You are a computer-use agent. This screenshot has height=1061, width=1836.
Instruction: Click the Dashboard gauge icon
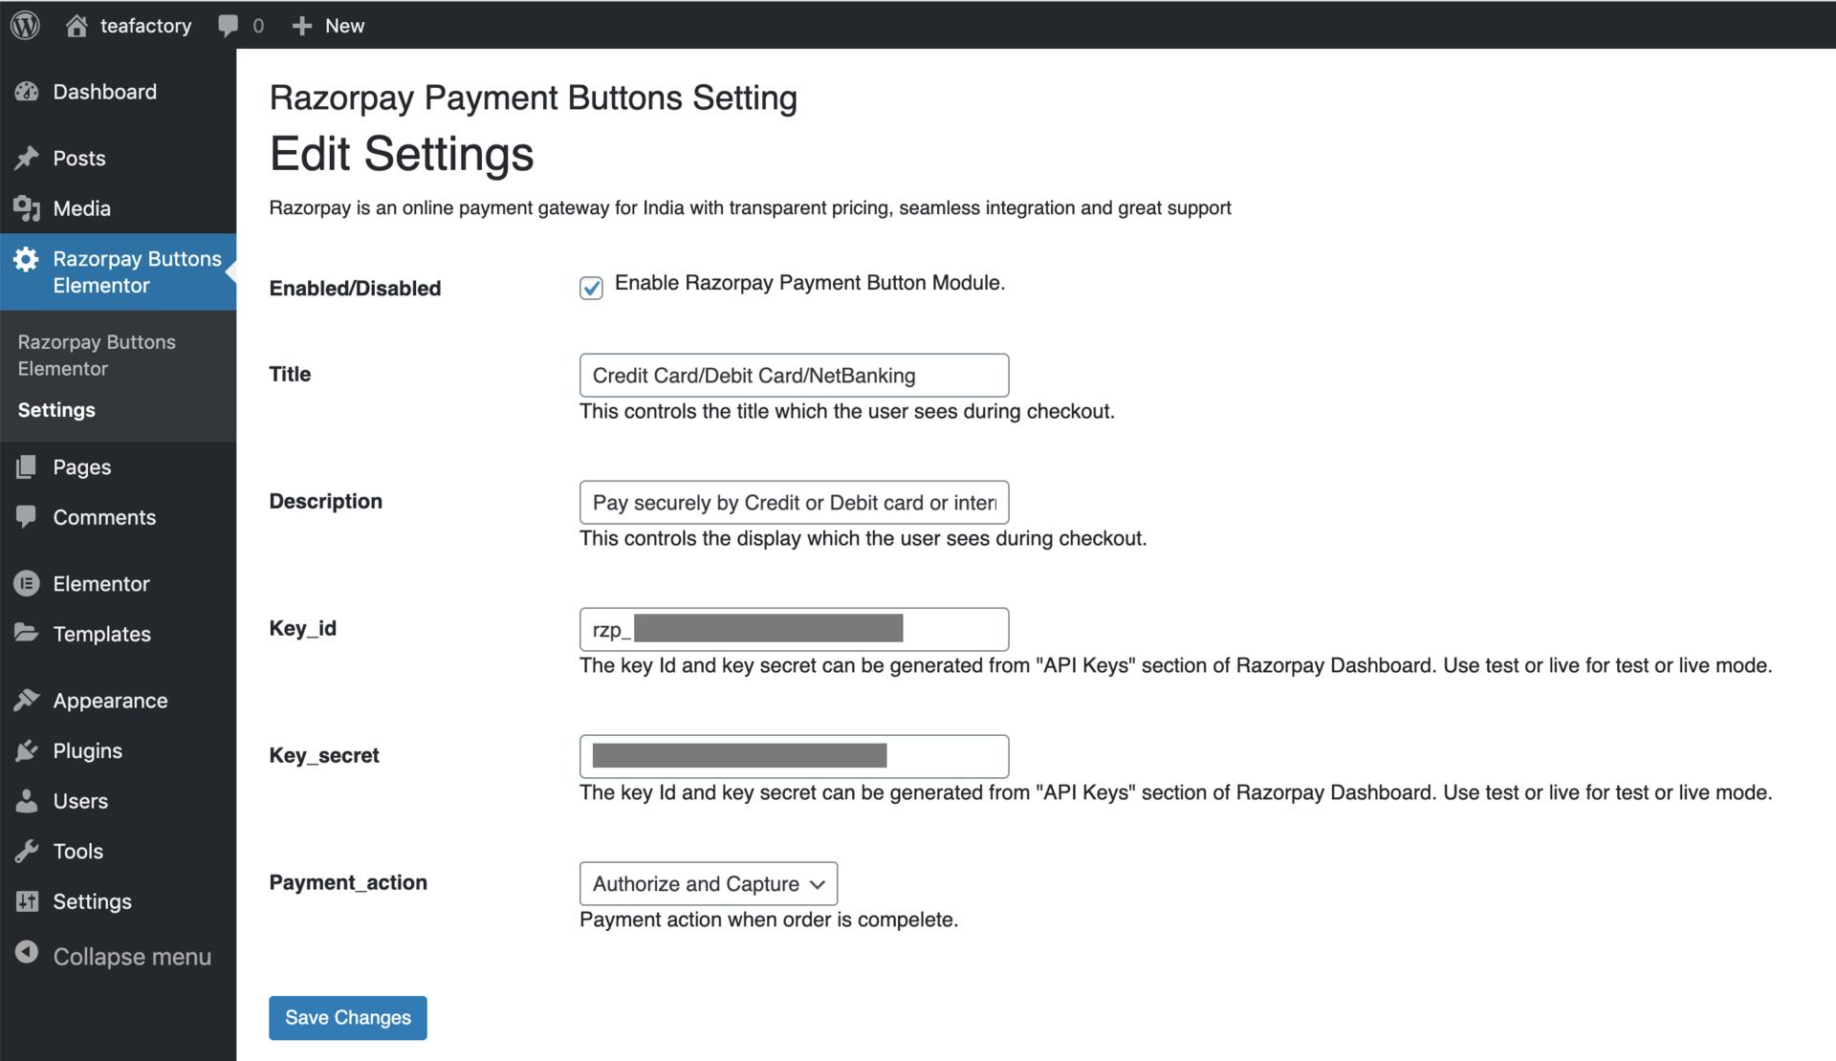pyautogui.click(x=27, y=92)
